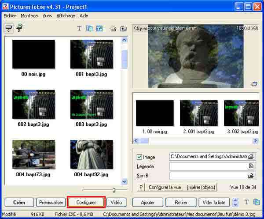Select 002 bapt3.jpg thumbnail in file panel
Viewport: 264px width, 219px height.
tap(33, 104)
